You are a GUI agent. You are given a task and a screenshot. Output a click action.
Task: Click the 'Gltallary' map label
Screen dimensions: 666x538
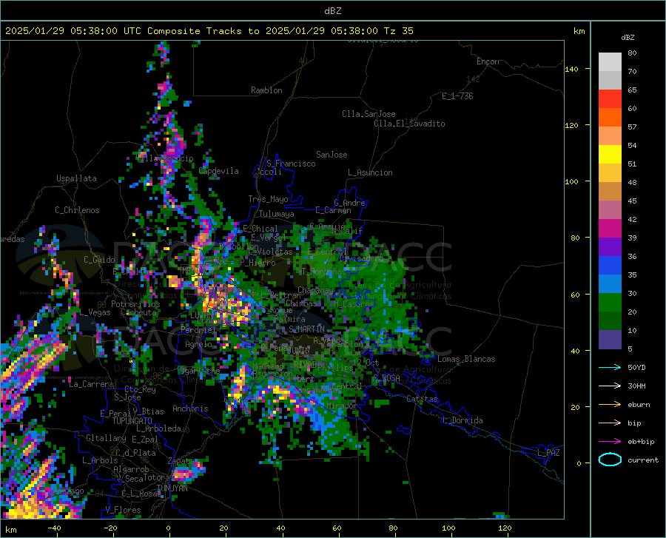(x=106, y=438)
